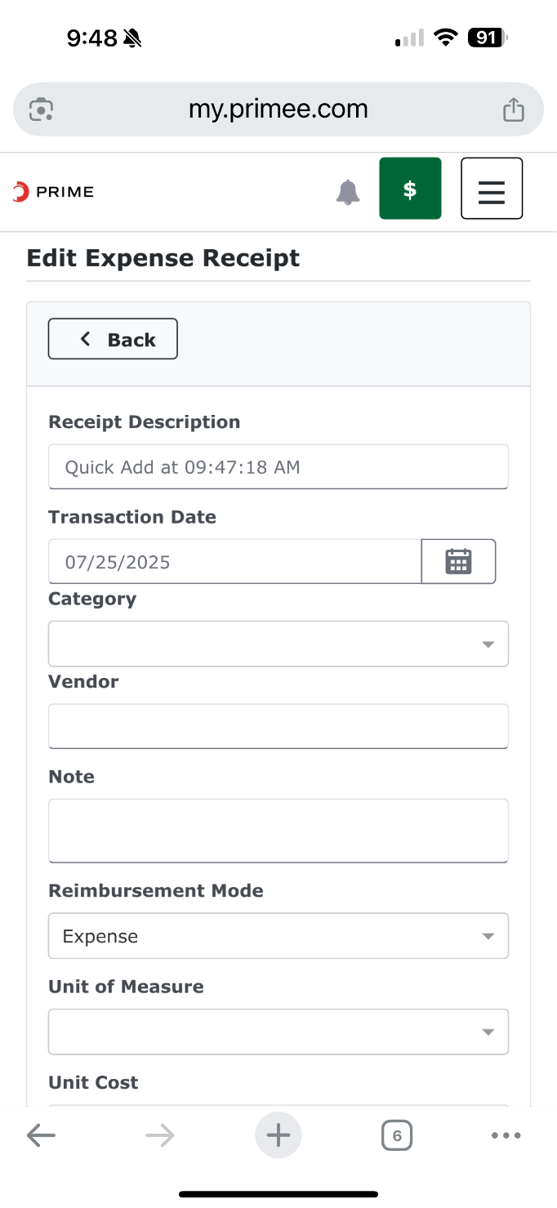Tap the my.primee.com address bar
Screen dimensions: 557x1208
click(x=278, y=109)
